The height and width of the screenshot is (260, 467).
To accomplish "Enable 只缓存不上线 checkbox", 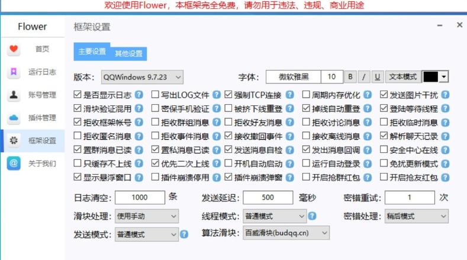I will click(78, 163).
